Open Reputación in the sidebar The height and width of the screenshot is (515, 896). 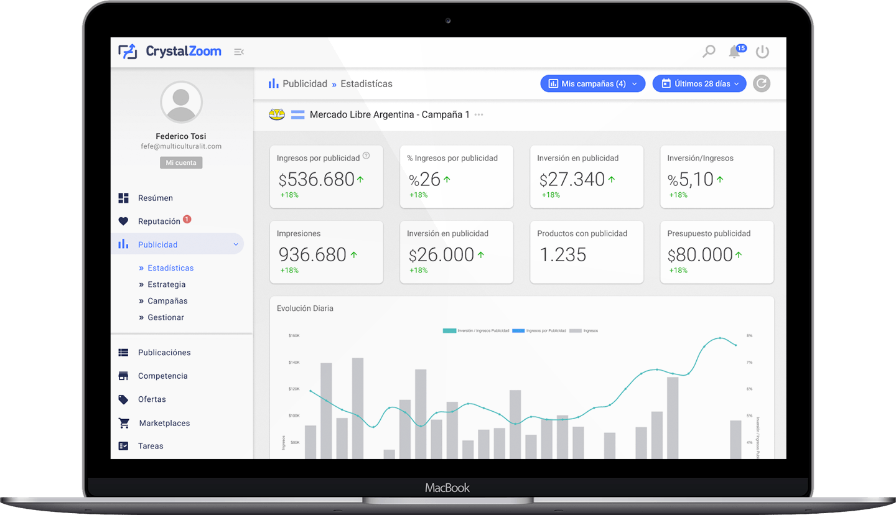159,221
